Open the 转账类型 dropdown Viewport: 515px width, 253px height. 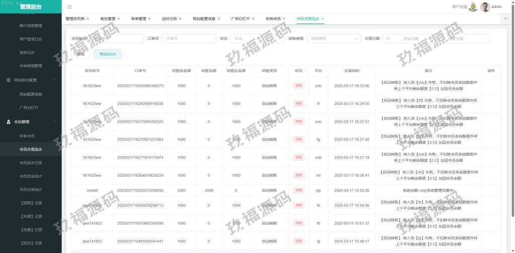(x=333, y=39)
